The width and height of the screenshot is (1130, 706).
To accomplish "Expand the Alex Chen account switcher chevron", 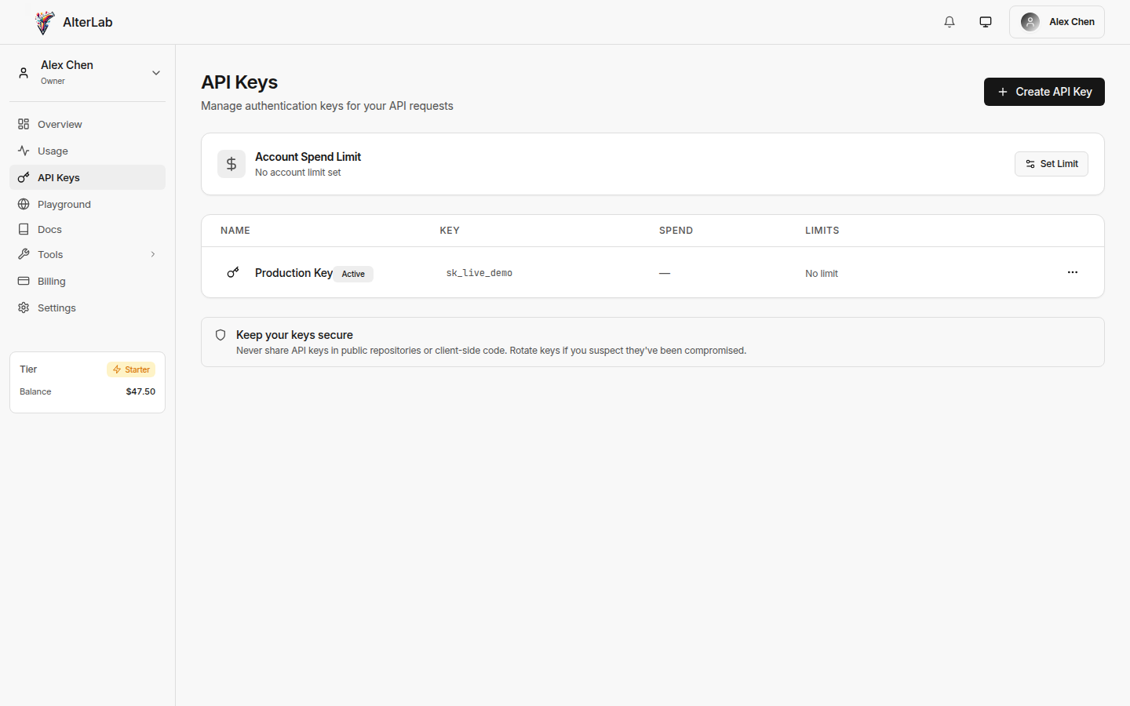I will (x=156, y=73).
